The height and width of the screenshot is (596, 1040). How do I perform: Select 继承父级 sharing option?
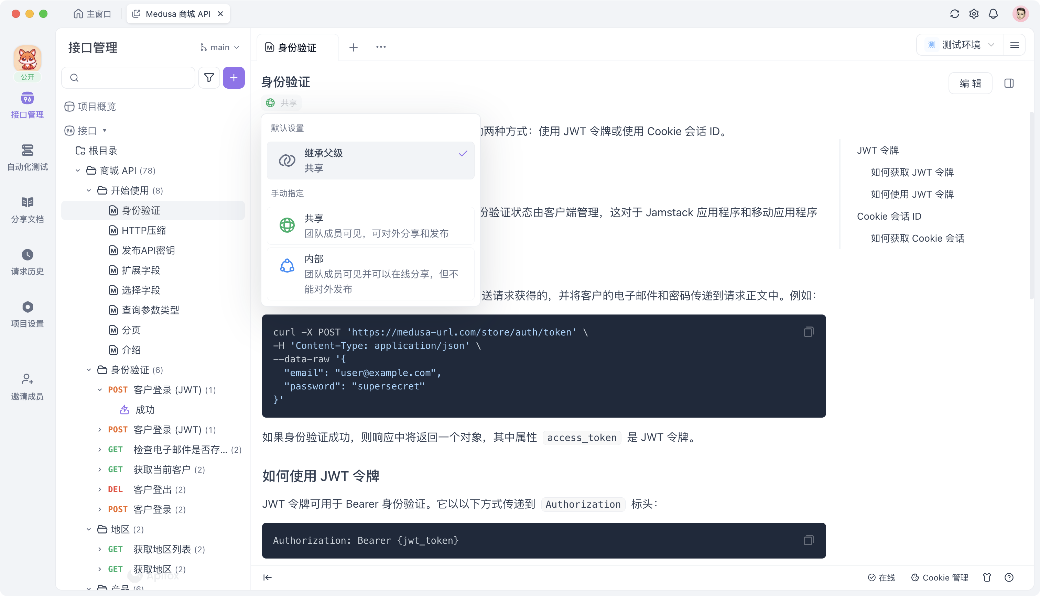pos(370,160)
